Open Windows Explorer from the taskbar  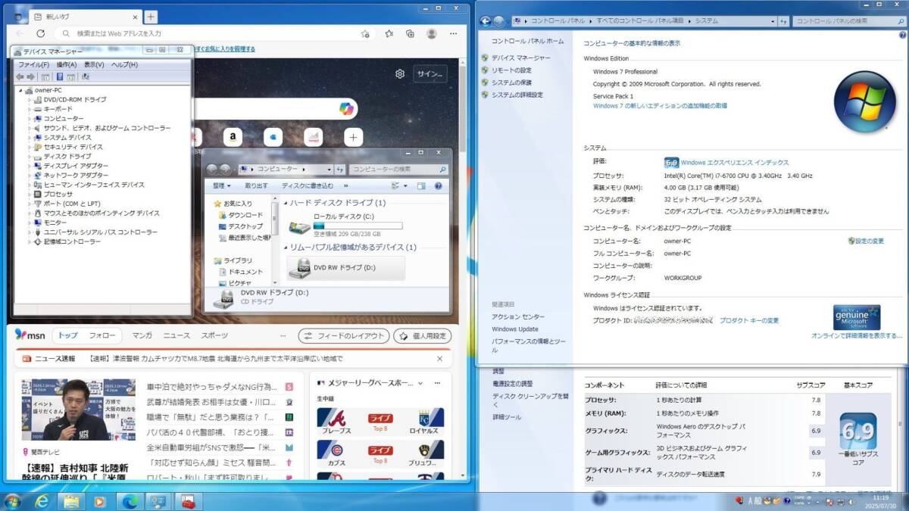click(71, 501)
